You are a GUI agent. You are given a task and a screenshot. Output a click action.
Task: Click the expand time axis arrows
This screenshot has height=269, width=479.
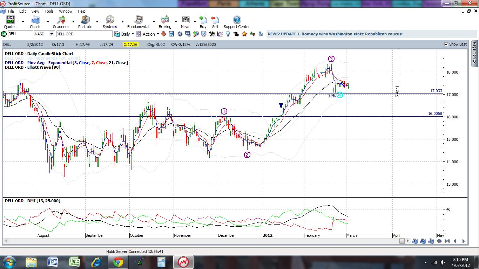pos(439,241)
